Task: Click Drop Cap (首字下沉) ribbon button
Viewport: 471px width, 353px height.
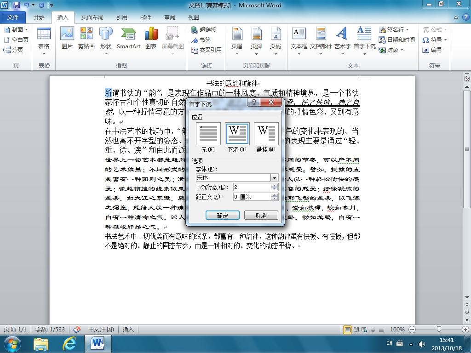Action: tap(364, 41)
